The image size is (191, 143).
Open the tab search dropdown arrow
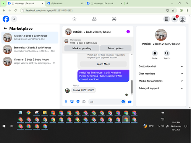coord(3,3)
